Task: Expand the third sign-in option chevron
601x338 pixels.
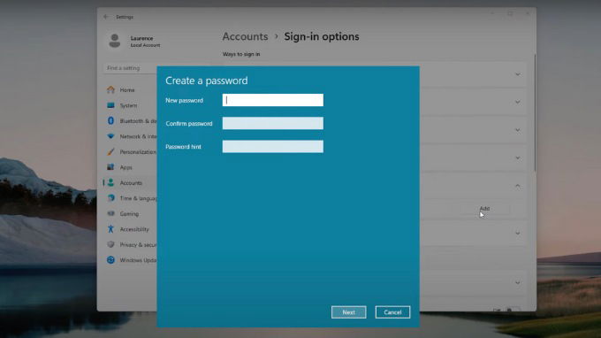Action: pyautogui.click(x=517, y=130)
